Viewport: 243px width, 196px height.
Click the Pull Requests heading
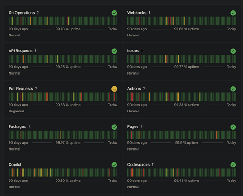click(x=21, y=89)
